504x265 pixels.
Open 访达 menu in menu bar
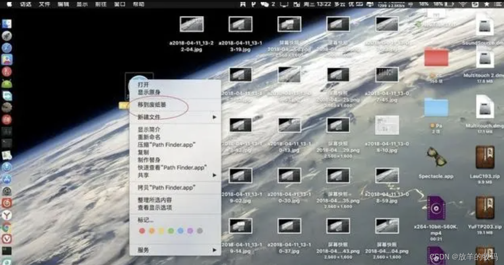tap(26, 4)
